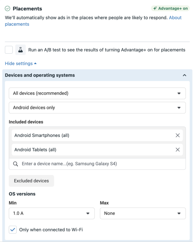Click the Excluded devices button
193x242 pixels.
31,181
